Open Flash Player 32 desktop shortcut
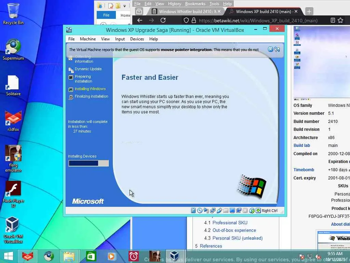This screenshot has width=350, height=263. (x=13, y=195)
